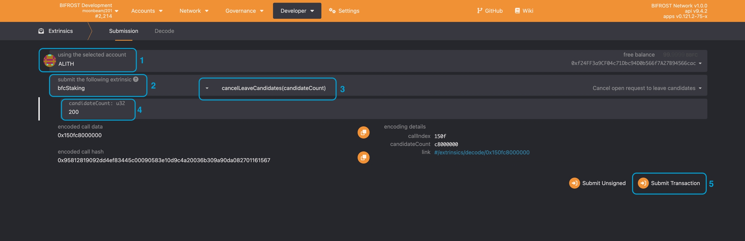Viewport: 745px width, 241px height.
Task: Open Settings with the gears icon
Action: pos(344,11)
